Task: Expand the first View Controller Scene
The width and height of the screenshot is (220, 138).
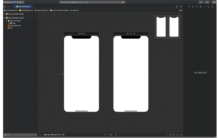Action: point(4,14)
